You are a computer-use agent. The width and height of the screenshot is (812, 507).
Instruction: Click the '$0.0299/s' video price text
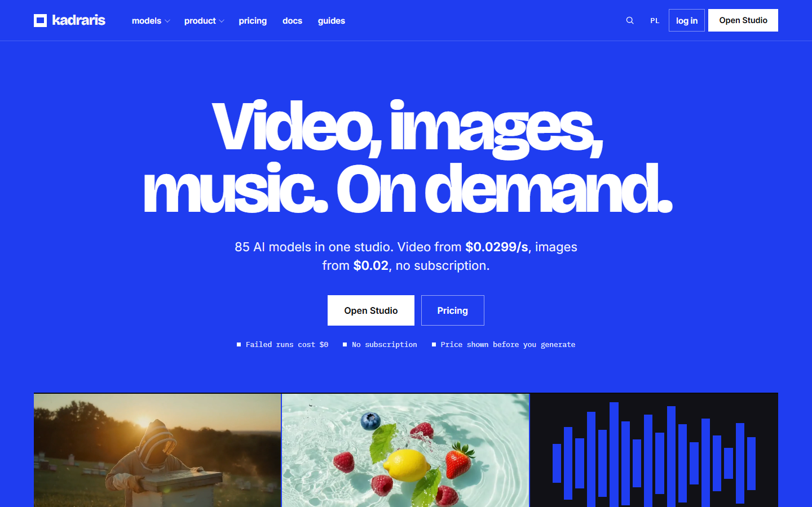coord(497,247)
